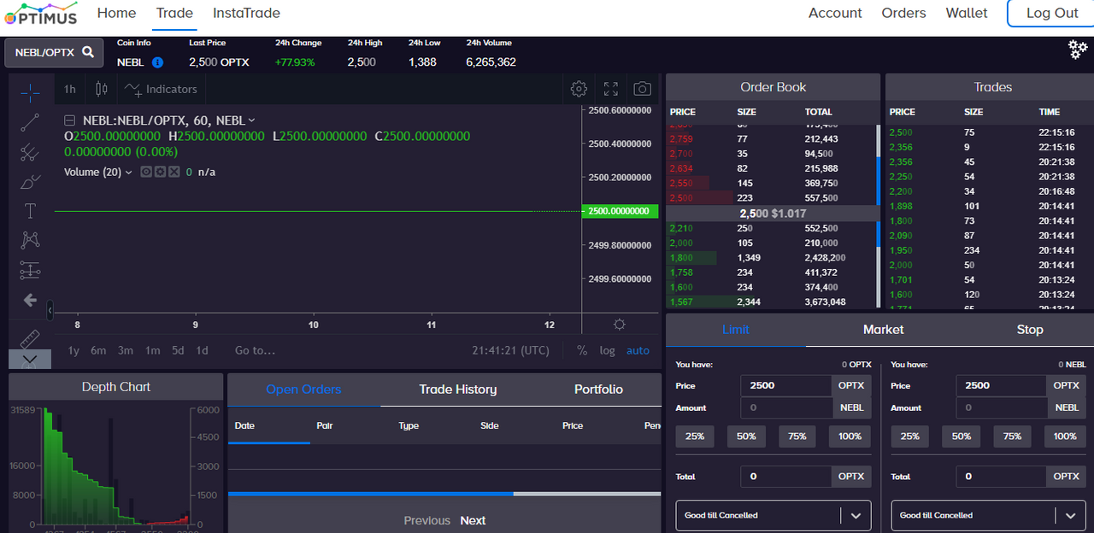Open the Account menu
The image size is (1094, 533).
[835, 13]
